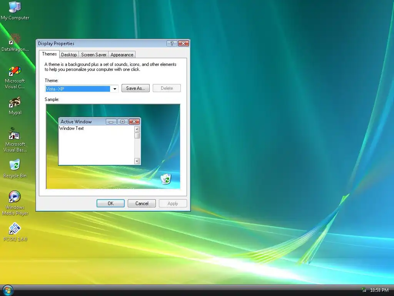Click the Cancel button

142,203
